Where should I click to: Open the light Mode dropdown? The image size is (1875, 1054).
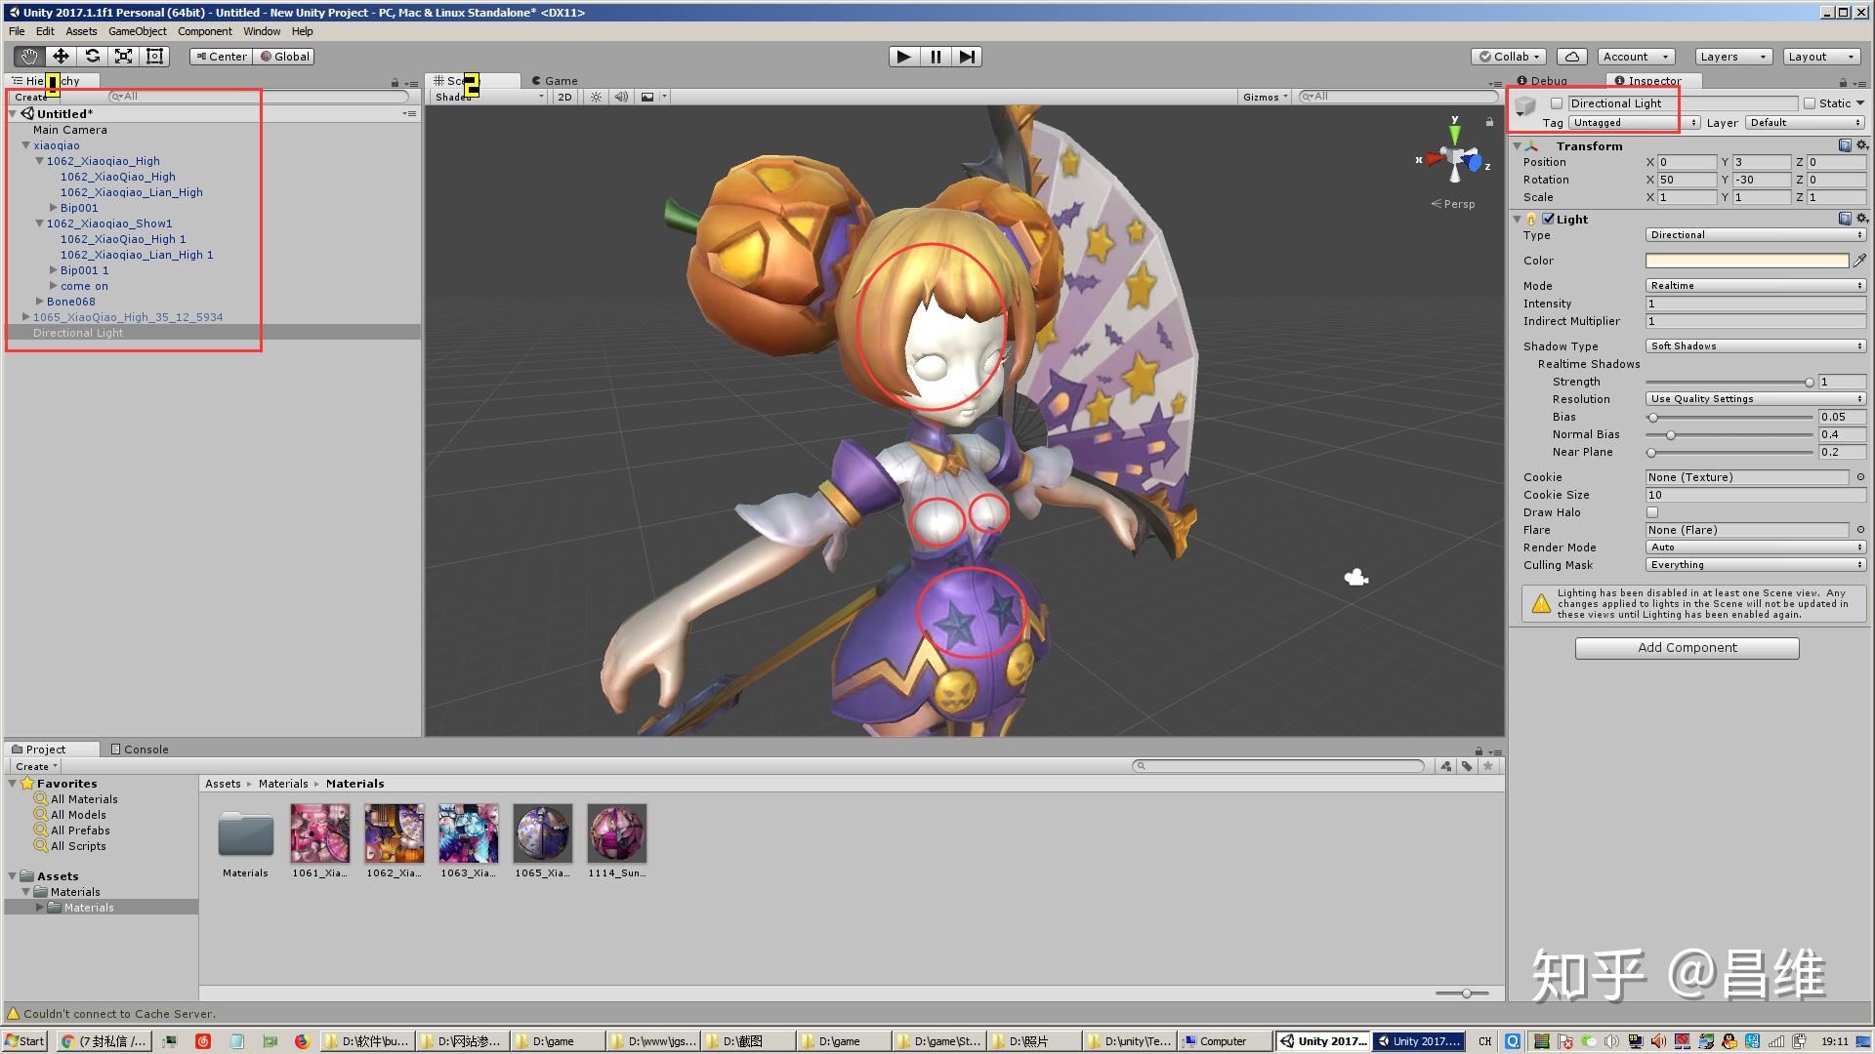tap(1756, 286)
